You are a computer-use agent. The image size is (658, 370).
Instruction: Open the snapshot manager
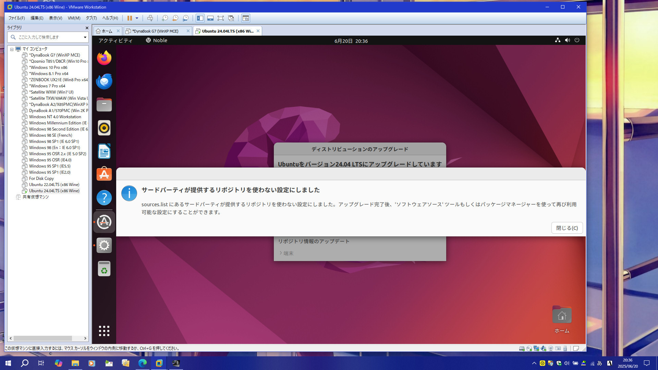(185, 18)
